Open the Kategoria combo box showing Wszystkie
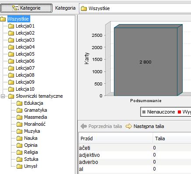The width and height of the screenshot is (191, 174). (135, 8)
